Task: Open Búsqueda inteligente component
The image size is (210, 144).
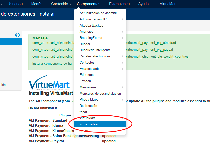Action: click(100, 50)
